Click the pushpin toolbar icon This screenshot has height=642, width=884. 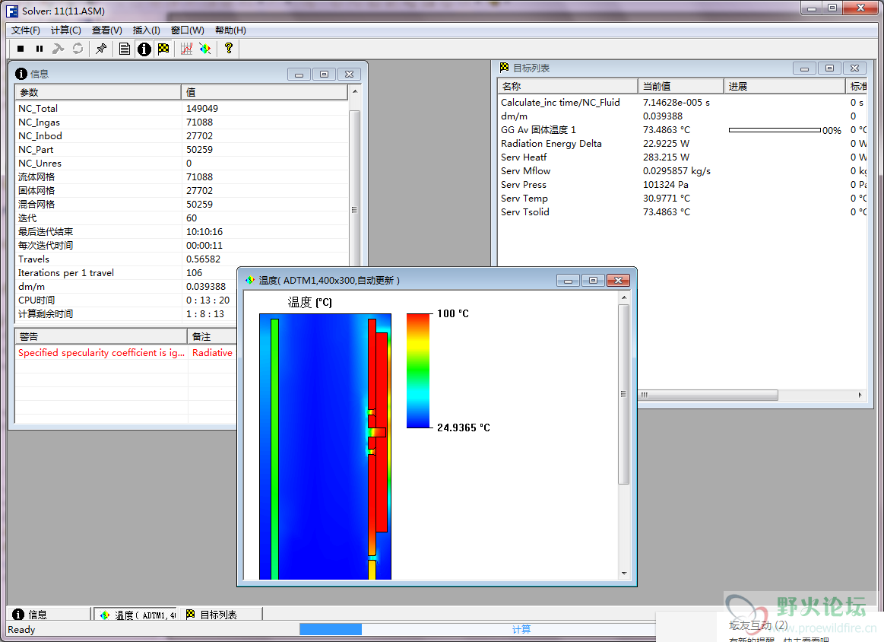(x=102, y=49)
